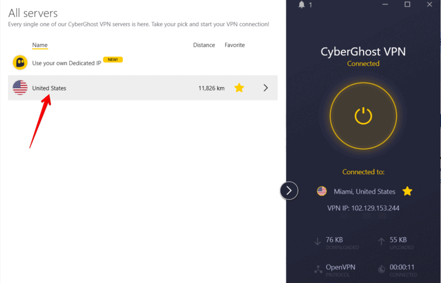Click the US flag beside Miami location
441x283 pixels.
click(322, 191)
